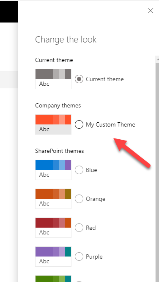Click the My Custom Theme label
The width and height of the screenshot is (159, 282).
click(110, 124)
